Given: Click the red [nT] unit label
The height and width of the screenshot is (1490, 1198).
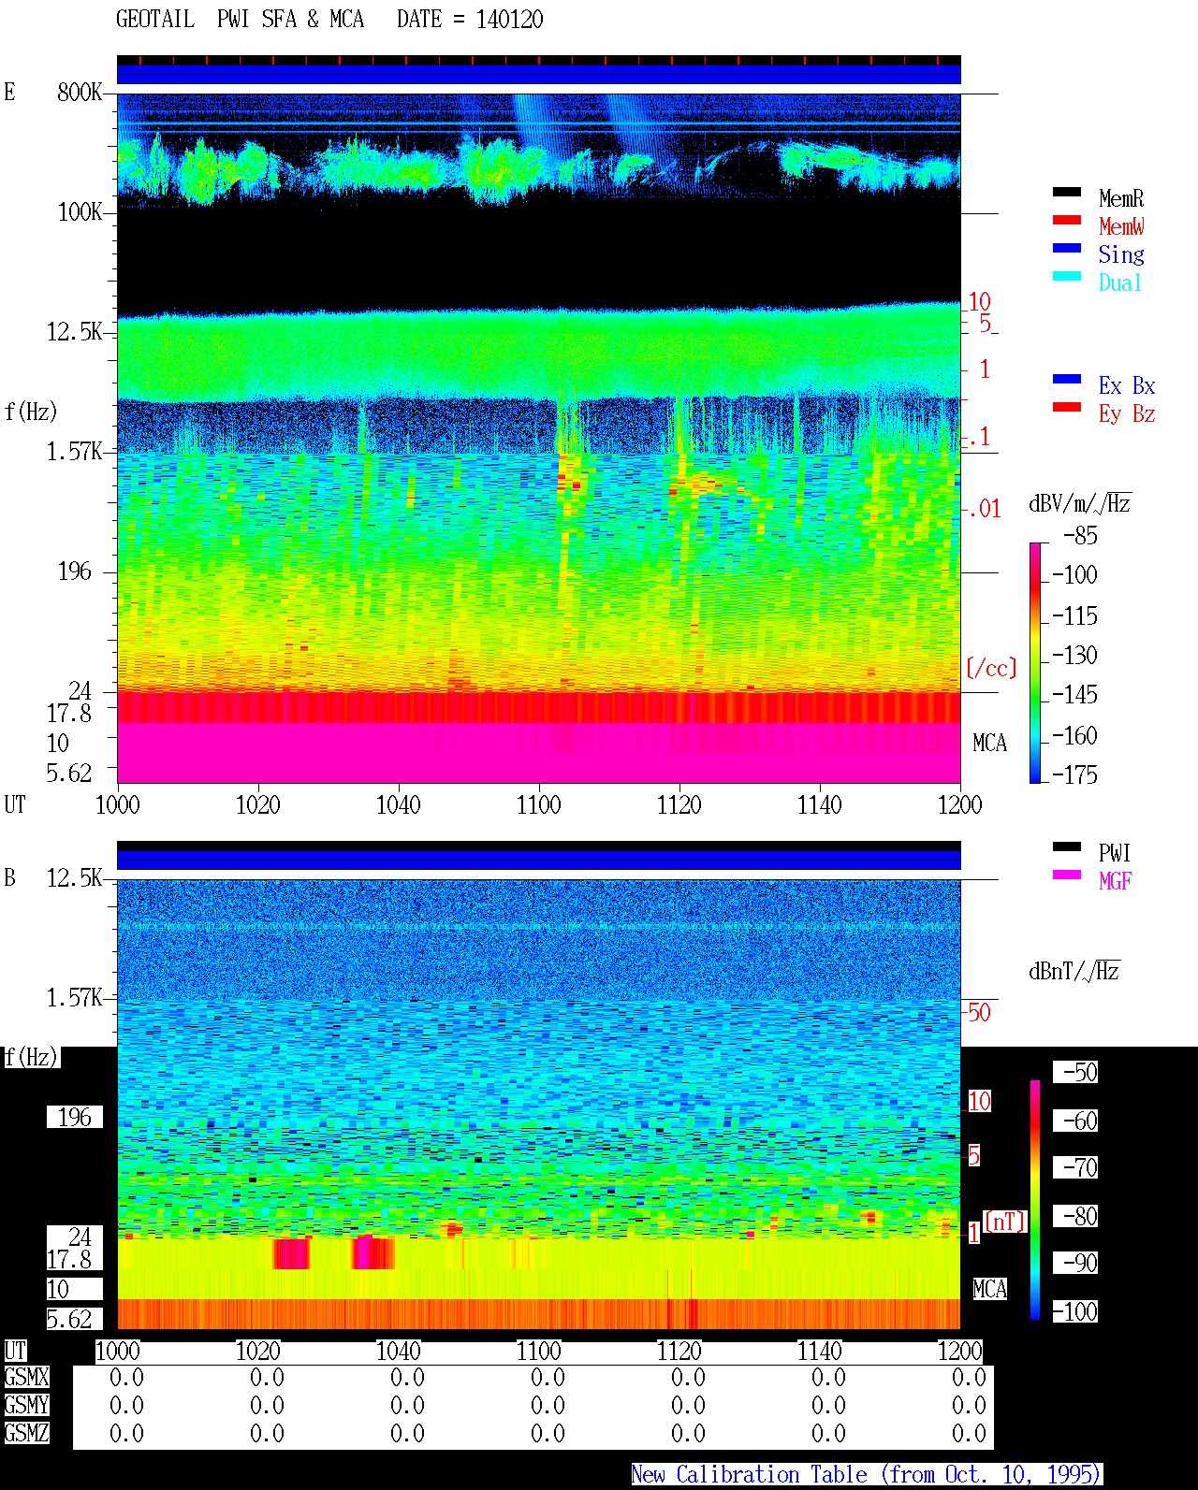Looking at the screenshot, I should (1004, 1222).
